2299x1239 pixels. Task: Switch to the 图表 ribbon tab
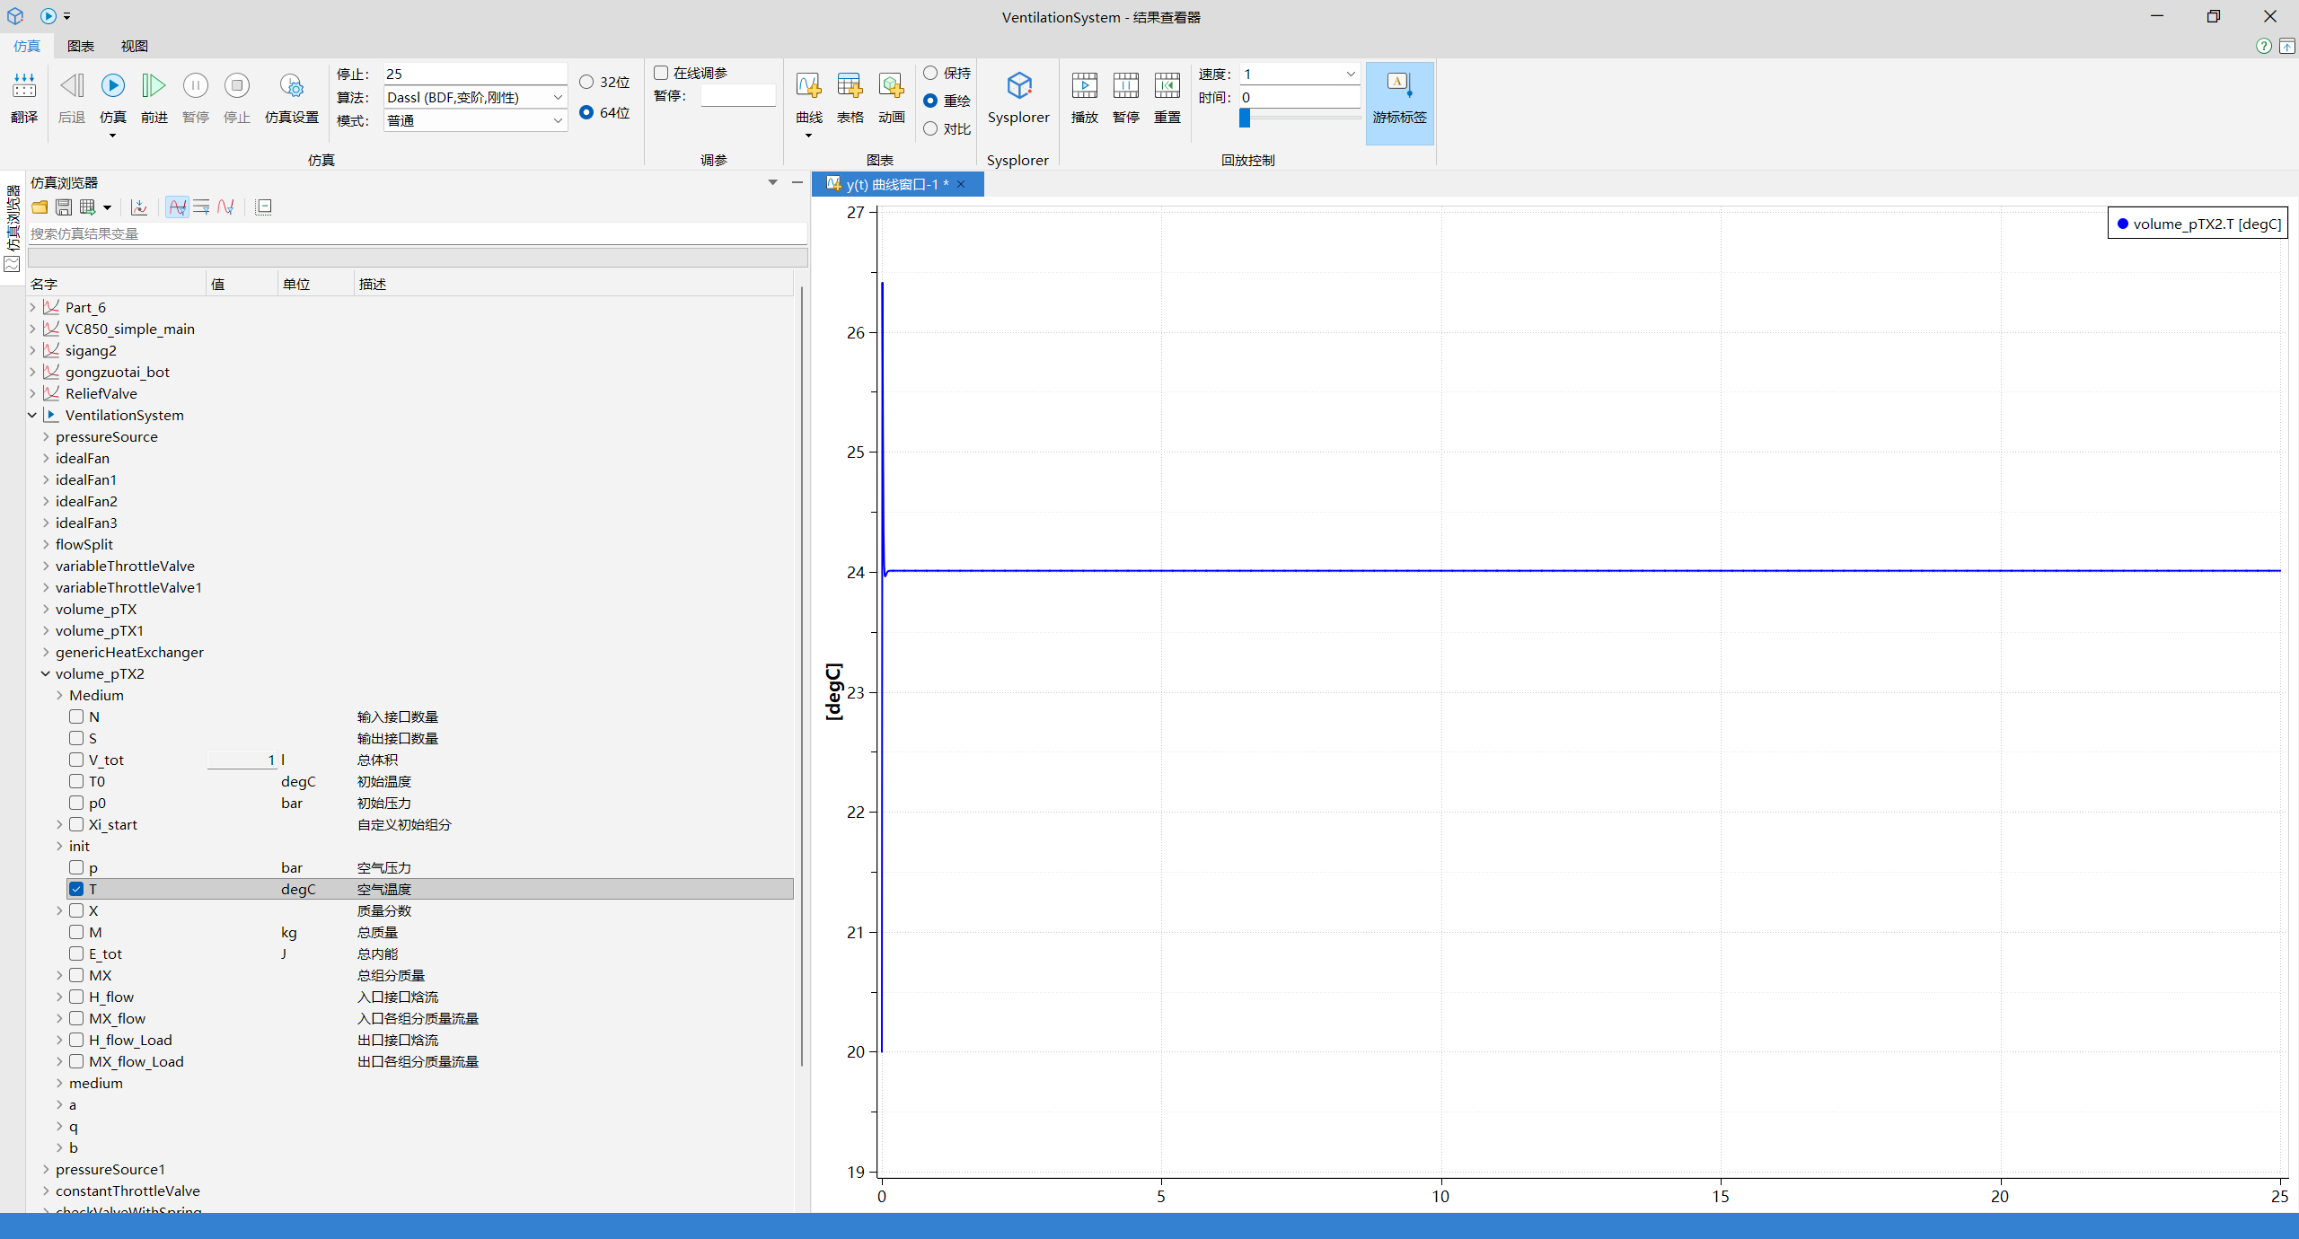80,46
